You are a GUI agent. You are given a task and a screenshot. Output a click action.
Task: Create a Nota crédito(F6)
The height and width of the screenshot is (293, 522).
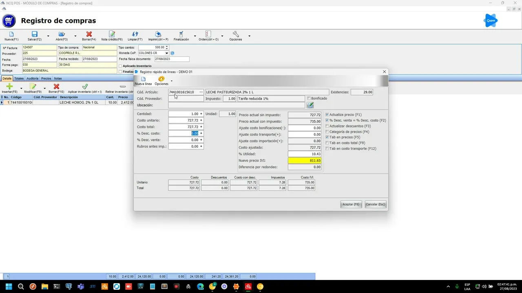pos(112,36)
